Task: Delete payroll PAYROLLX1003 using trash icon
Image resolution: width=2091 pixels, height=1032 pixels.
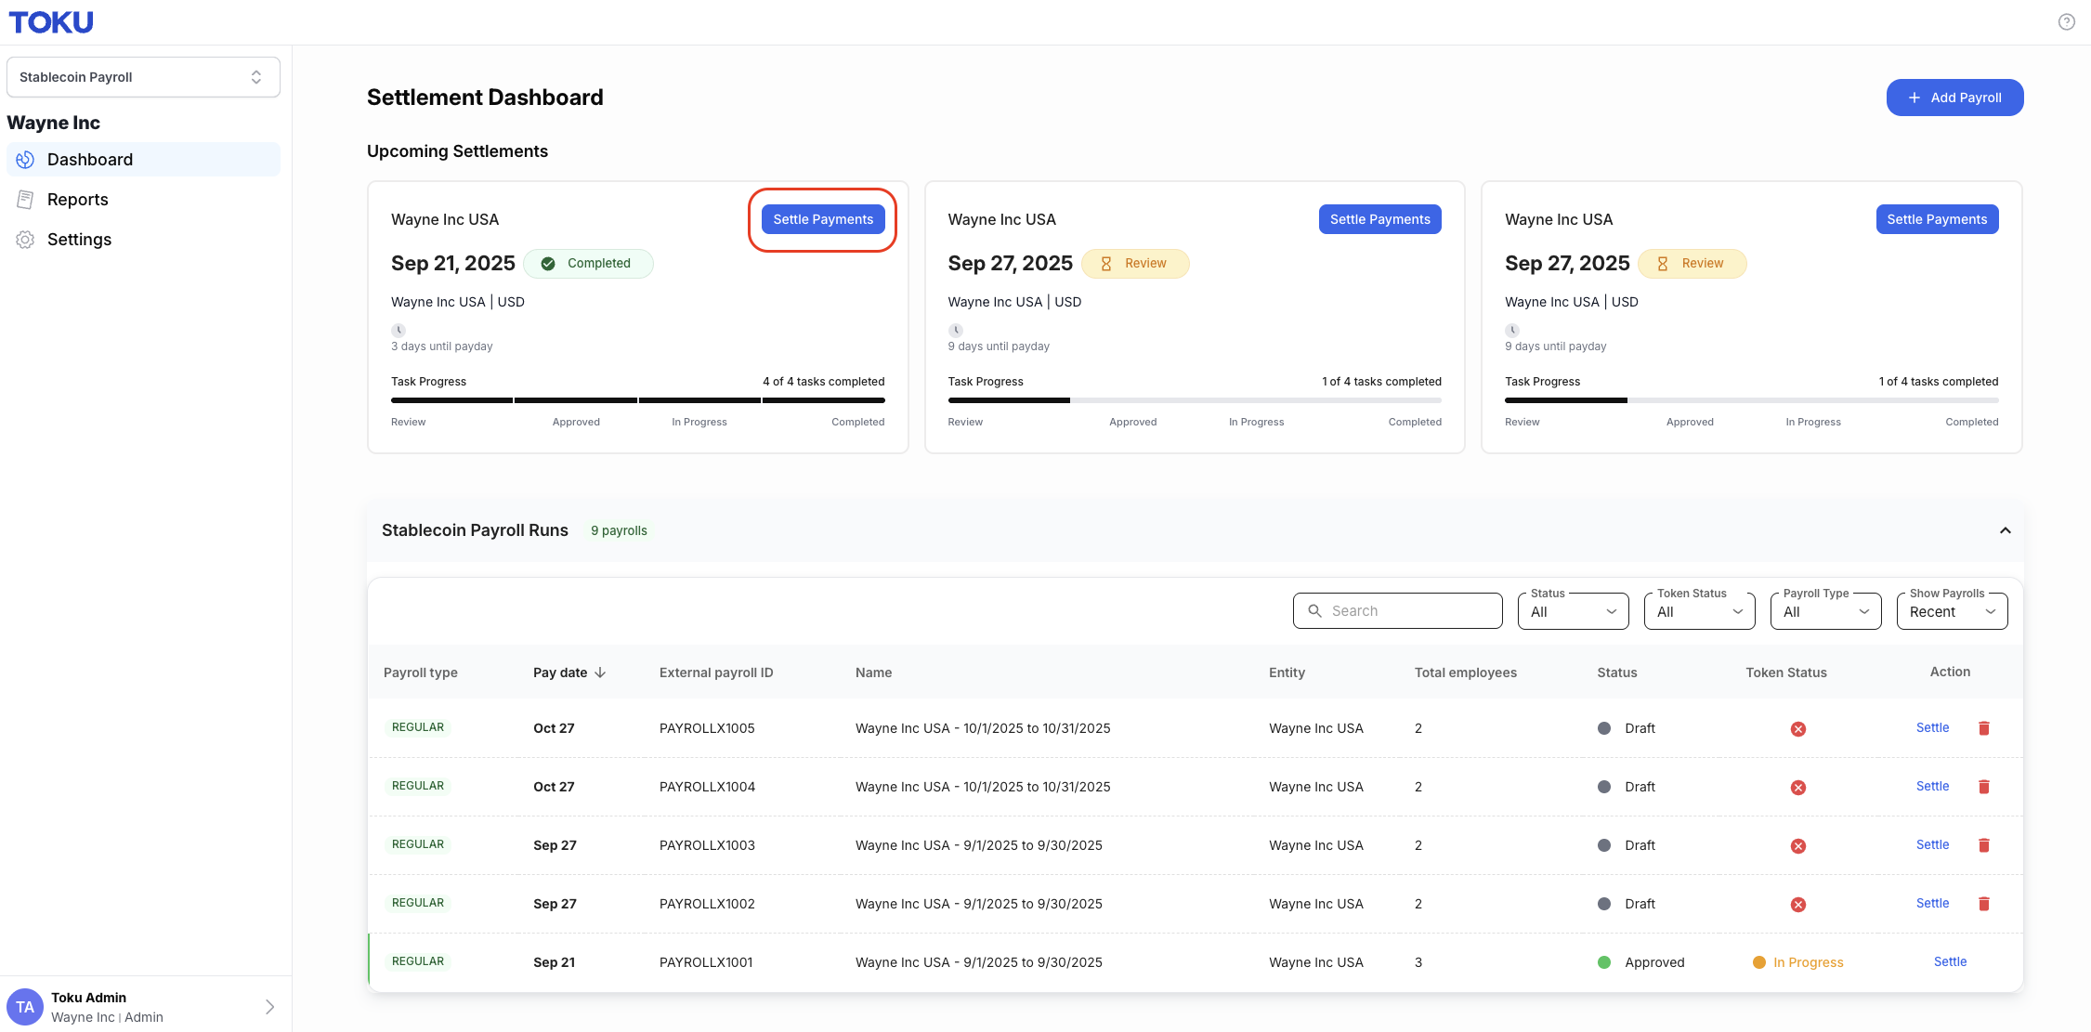Action: coord(1984,845)
